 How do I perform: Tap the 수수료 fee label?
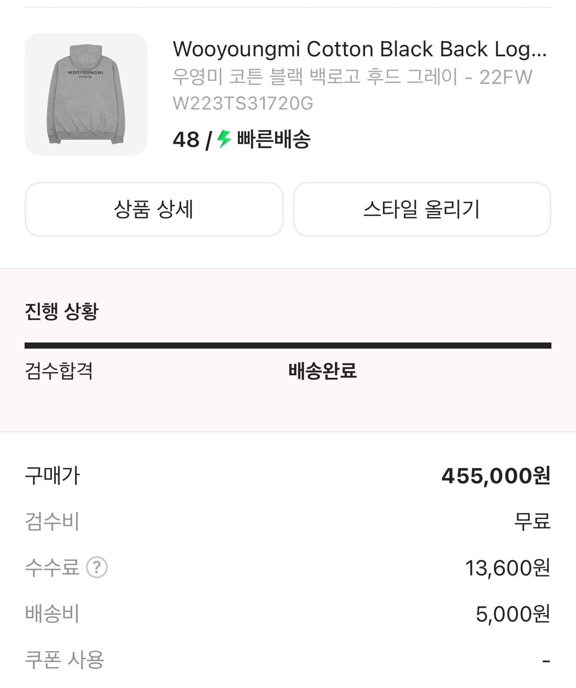click(52, 567)
